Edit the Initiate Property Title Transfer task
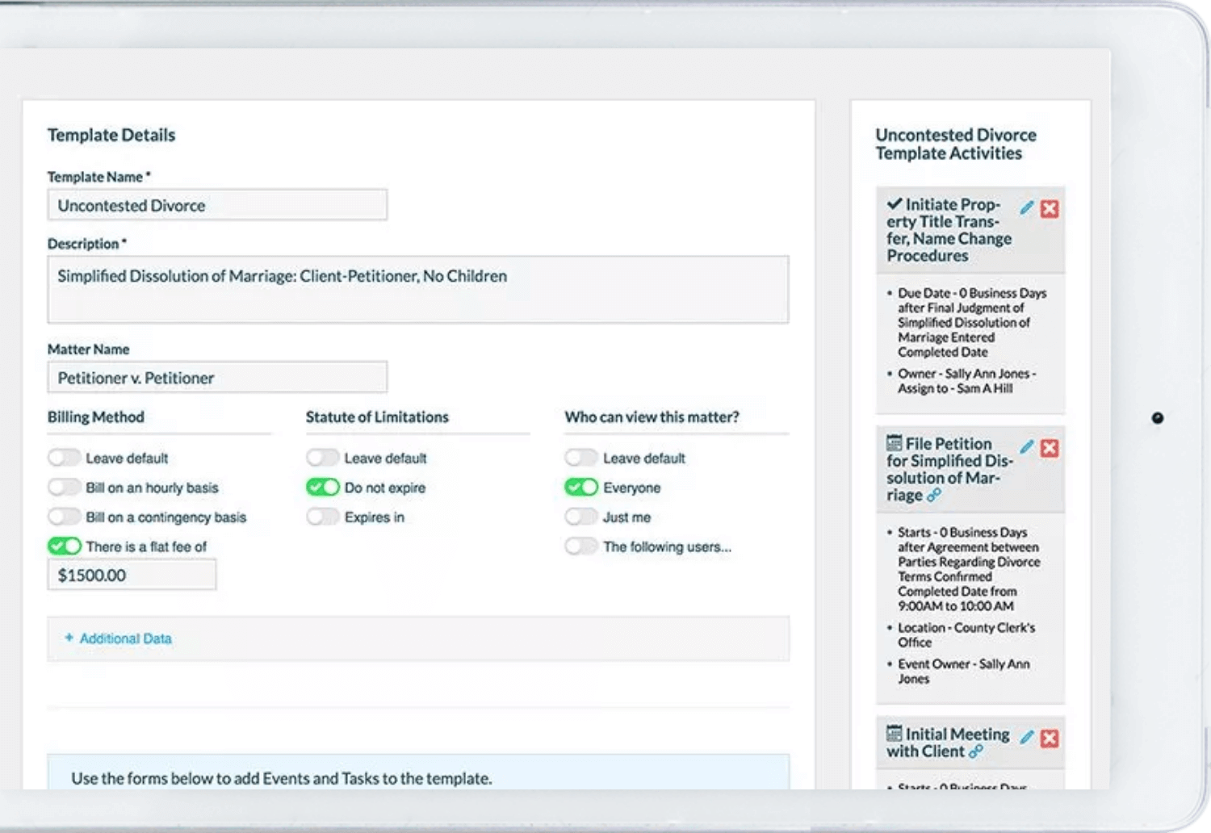The width and height of the screenshot is (1211, 833). click(1026, 208)
